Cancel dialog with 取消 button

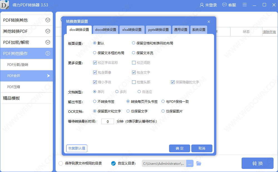coord(202,148)
